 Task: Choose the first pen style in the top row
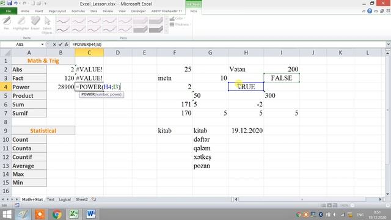point(63,21)
